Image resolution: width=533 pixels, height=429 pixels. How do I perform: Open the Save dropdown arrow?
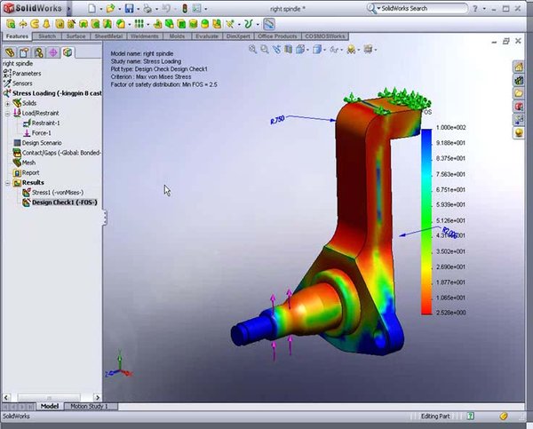(x=139, y=9)
